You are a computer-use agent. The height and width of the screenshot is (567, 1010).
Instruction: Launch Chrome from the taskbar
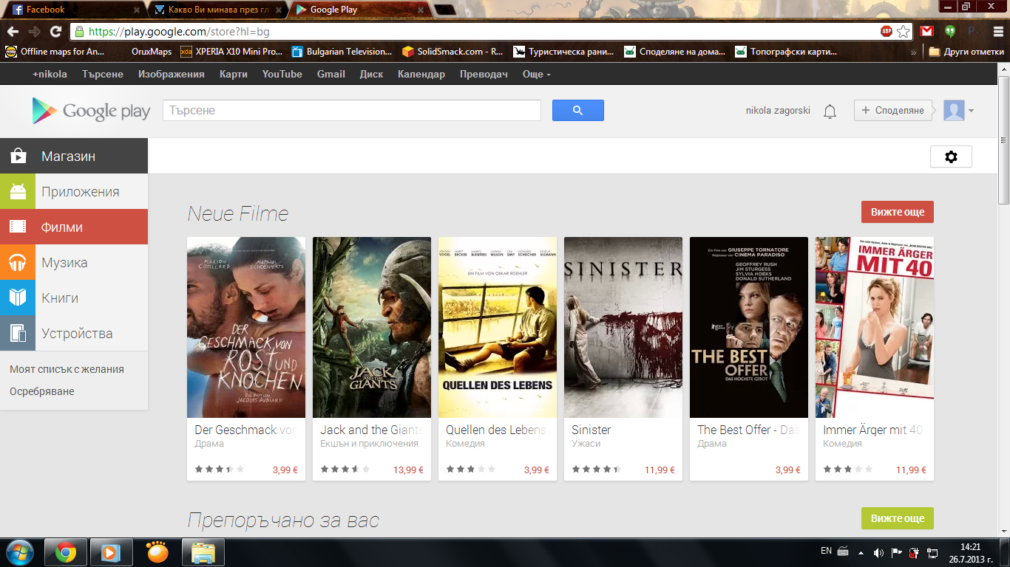point(66,552)
